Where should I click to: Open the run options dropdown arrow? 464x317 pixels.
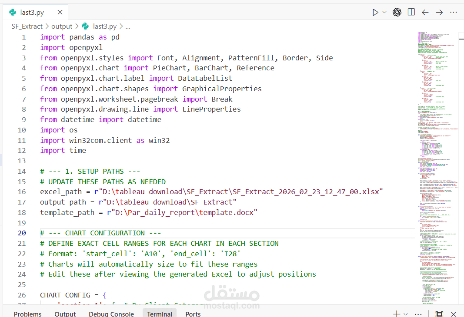pyautogui.click(x=384, y=13)
